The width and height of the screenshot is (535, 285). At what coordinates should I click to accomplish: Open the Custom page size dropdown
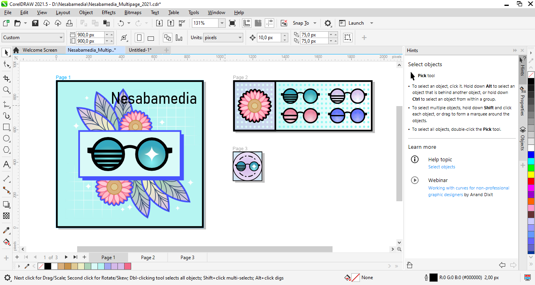point(61,38)
